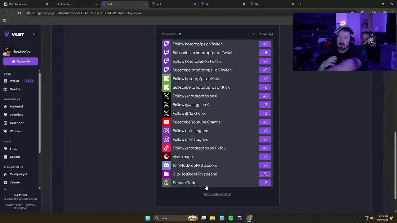
Task: Click +2 for Stream Codes
Action: point(265,183)
